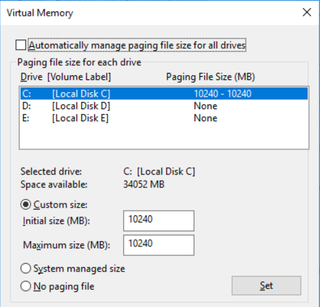Viewport: 320px width, 307px height.
Task: Click the Maximum size (MB) label
Action: [67, 245]
